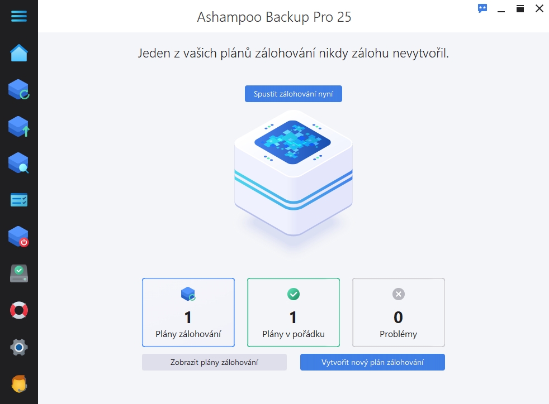The image size is (549, 404).
Task: Click the Vytvořit nový plán zálohování button
Action: point(372,362)
